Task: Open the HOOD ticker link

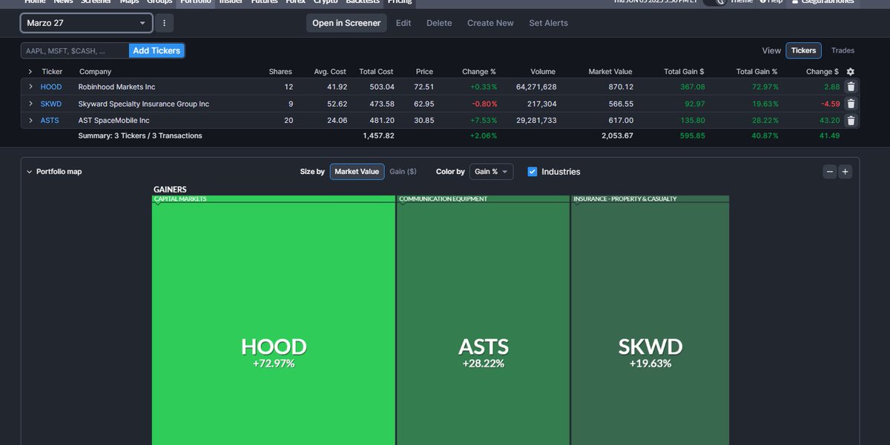Action: [x=51, y=87]
